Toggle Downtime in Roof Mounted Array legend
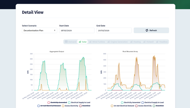 [158, 106]
